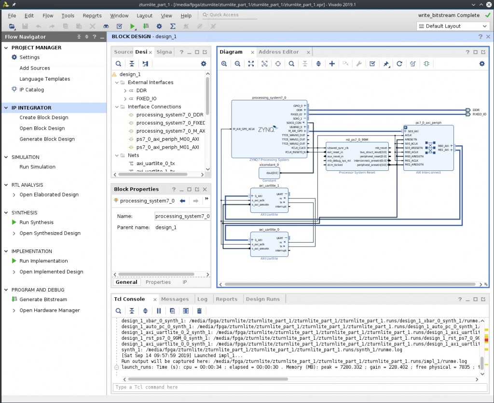
Task: Expand the FIXED_IO external interface
Action: point(125,98)
